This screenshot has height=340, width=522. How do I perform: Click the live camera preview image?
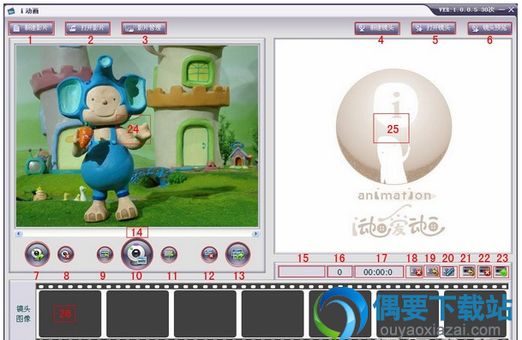pos(137,136)
